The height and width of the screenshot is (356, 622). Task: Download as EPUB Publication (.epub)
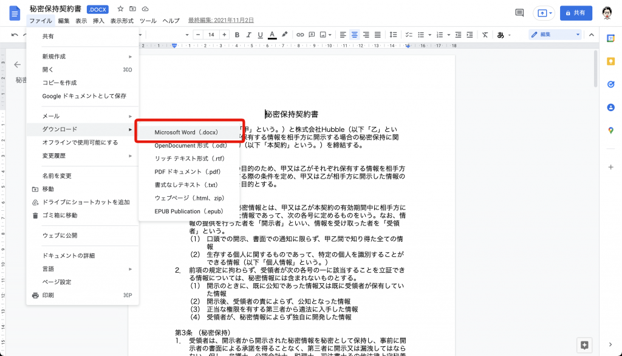point(190,211)
